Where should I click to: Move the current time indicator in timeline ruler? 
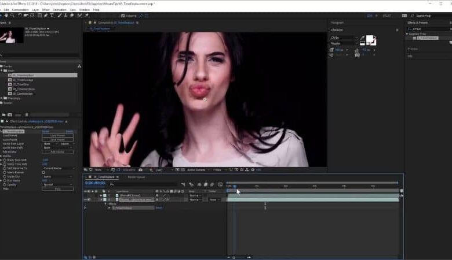pos(235,187)
